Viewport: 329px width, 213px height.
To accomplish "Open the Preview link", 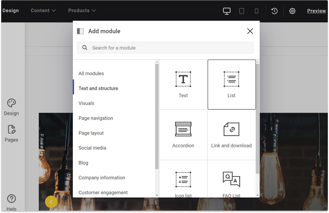I will [x=316, y=11].
